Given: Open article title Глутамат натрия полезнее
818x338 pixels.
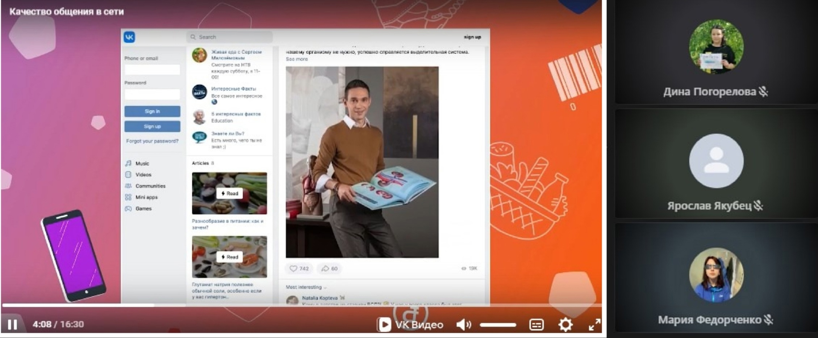Looking at the screenshot, I should [x=226, y=291].
